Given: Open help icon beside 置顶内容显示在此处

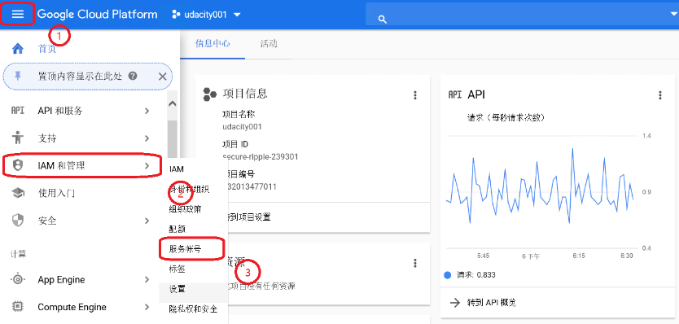Looking at the screenshot, I should click(133, 76).
